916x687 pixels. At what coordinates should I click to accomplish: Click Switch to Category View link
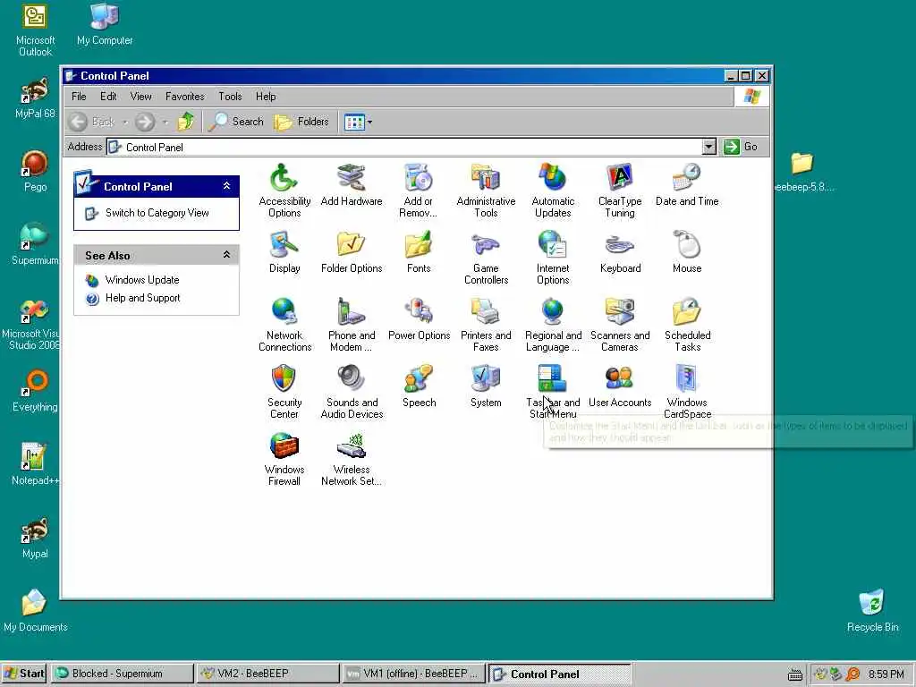coord(157,213)
